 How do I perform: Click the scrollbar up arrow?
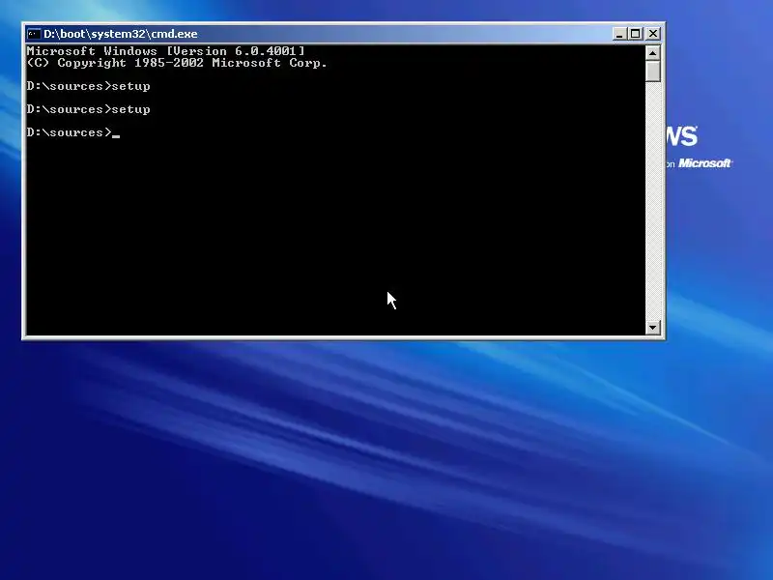pyautogui.click(x=653, y=53)
